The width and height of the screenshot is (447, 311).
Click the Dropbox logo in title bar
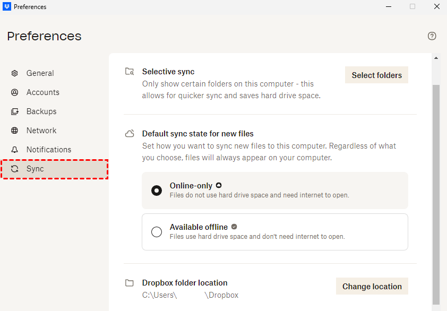[x=7, y=7]
